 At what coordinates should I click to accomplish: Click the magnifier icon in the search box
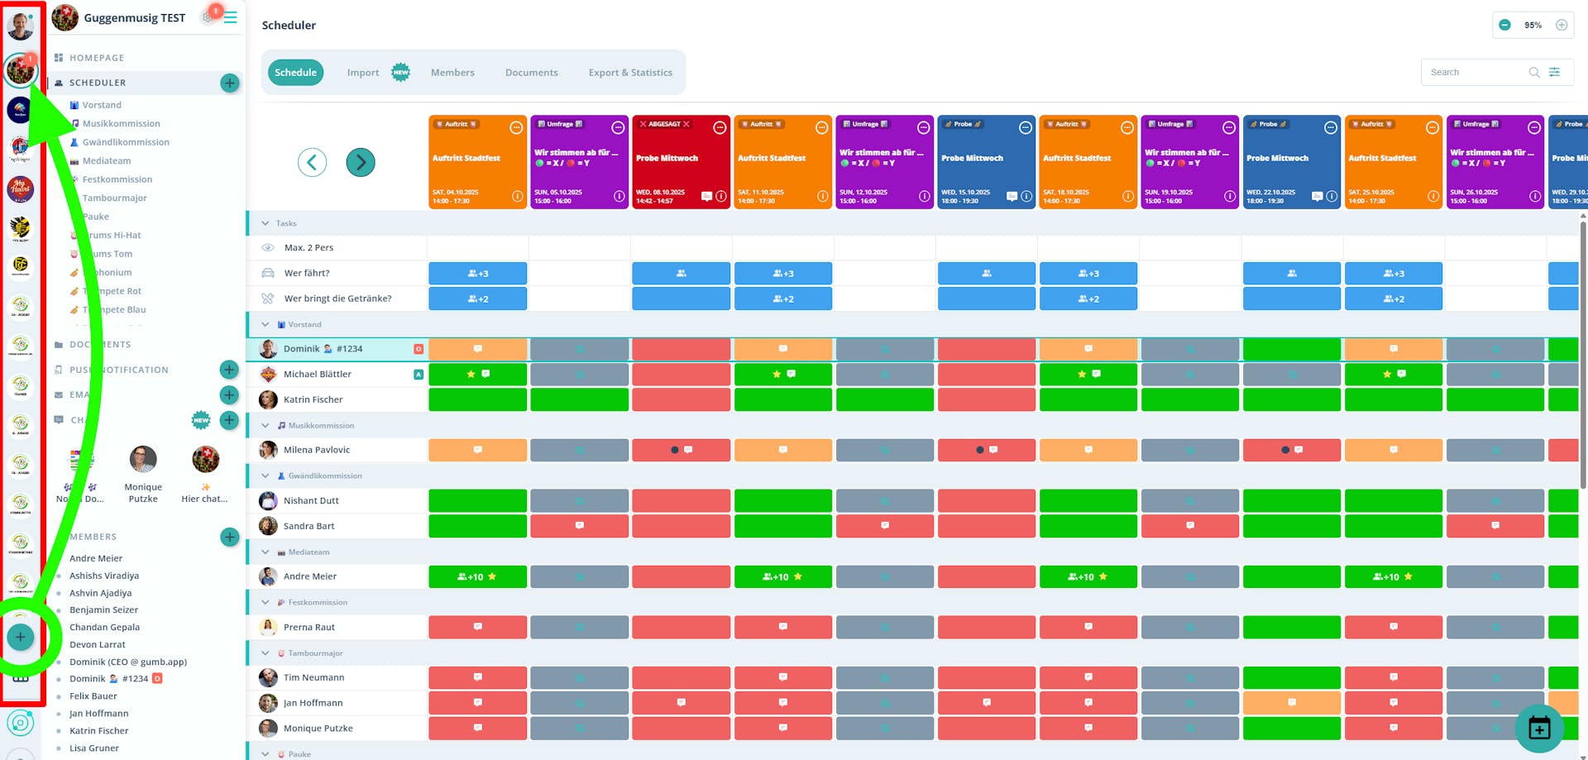coord(1534,72)
